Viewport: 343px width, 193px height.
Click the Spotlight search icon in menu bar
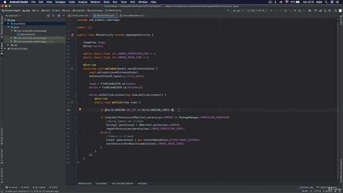[x=326, y=2]
